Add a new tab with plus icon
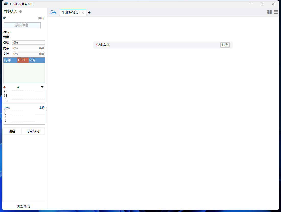 point(89,12)
